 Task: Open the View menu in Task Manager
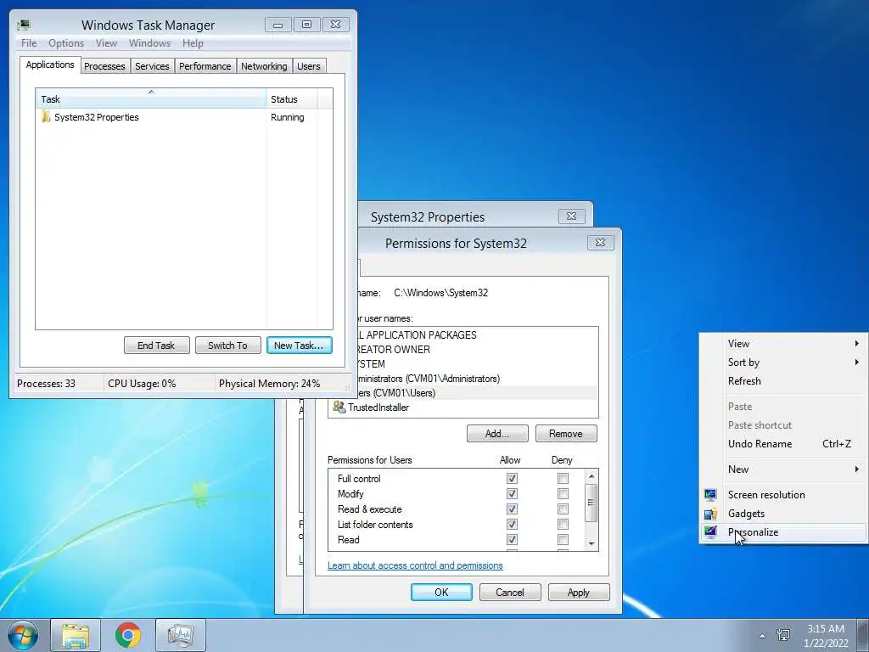(106, 43)
